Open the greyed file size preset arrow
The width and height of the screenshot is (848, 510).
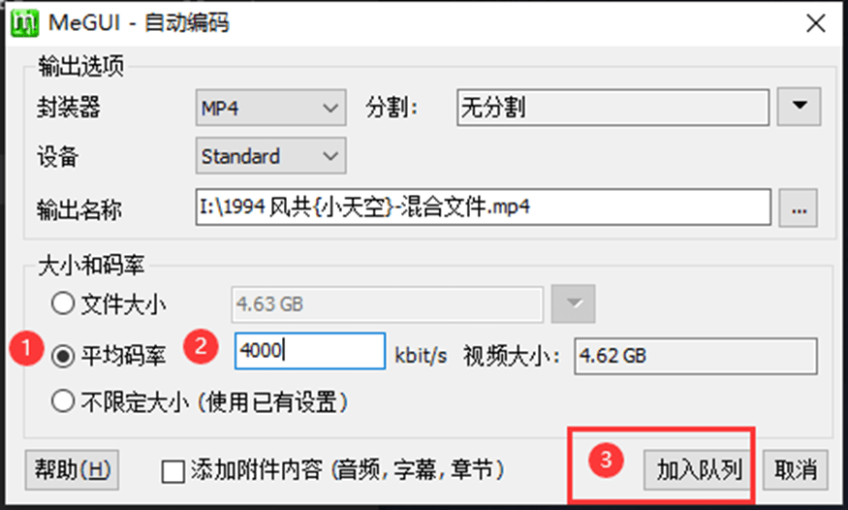point(573,304)
